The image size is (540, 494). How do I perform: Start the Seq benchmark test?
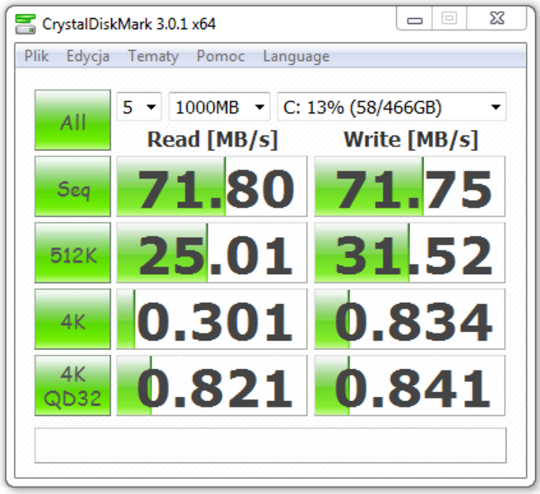tap(72, 186)
